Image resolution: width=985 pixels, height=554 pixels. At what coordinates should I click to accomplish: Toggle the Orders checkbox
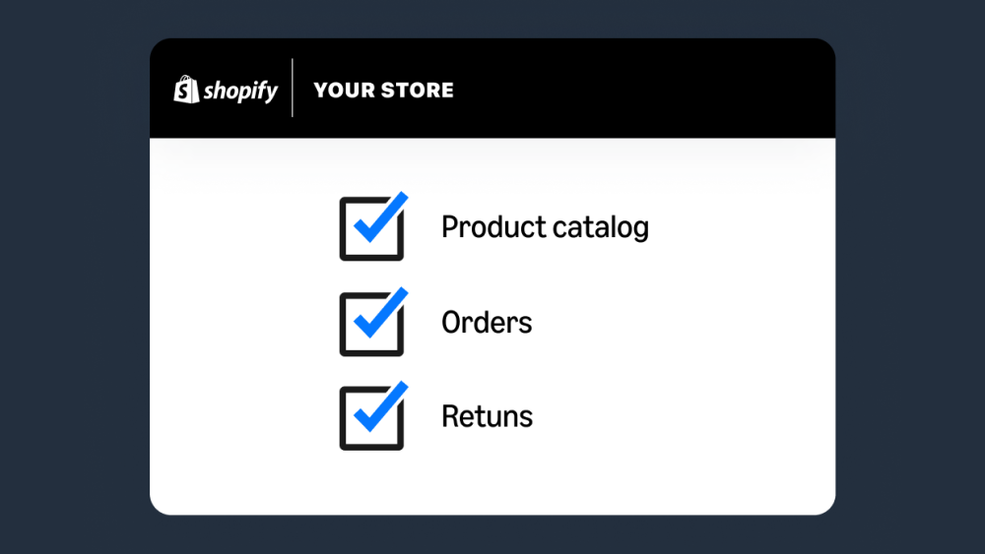coord(371,324)
